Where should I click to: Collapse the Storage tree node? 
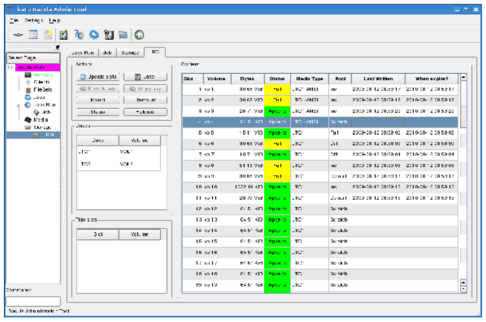coord(20,127)
